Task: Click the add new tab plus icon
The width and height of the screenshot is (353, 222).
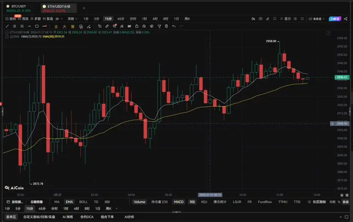Action: (x=84, y=8)
